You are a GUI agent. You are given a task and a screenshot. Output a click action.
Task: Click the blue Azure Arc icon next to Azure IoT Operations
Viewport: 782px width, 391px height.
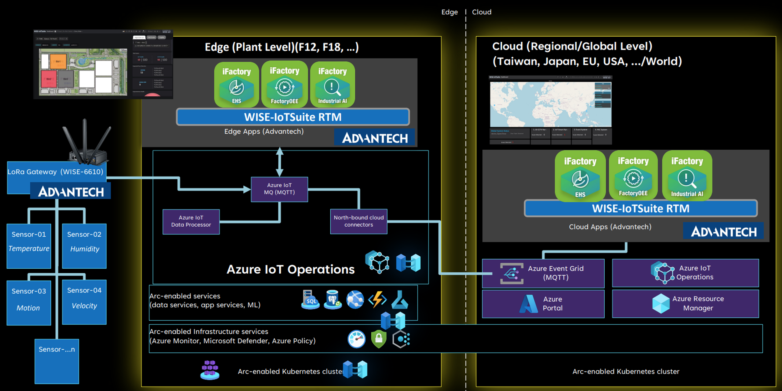click(408, 263)
